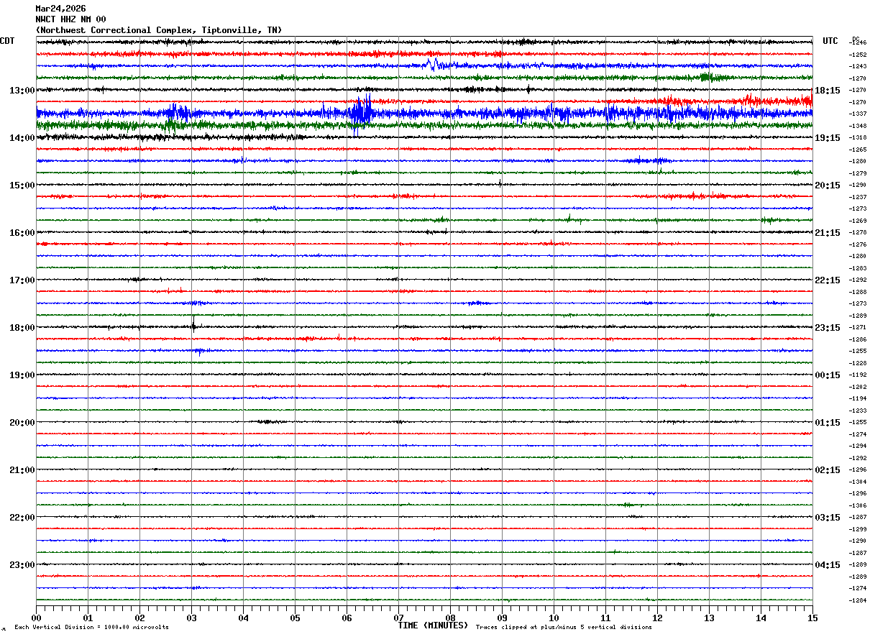Click minute tick 06 on the time axis

point(347,618)
